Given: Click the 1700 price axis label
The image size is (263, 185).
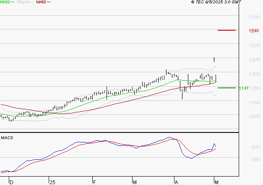Looking at the screenshot, I should pyautogui.click(x=254, y=17).
